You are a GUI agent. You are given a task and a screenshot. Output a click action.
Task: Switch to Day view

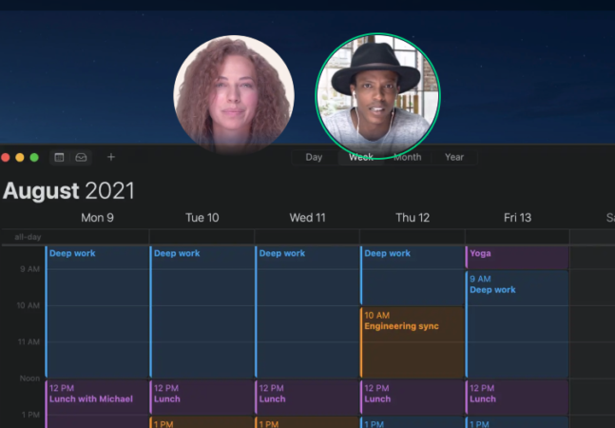[315, 157]
